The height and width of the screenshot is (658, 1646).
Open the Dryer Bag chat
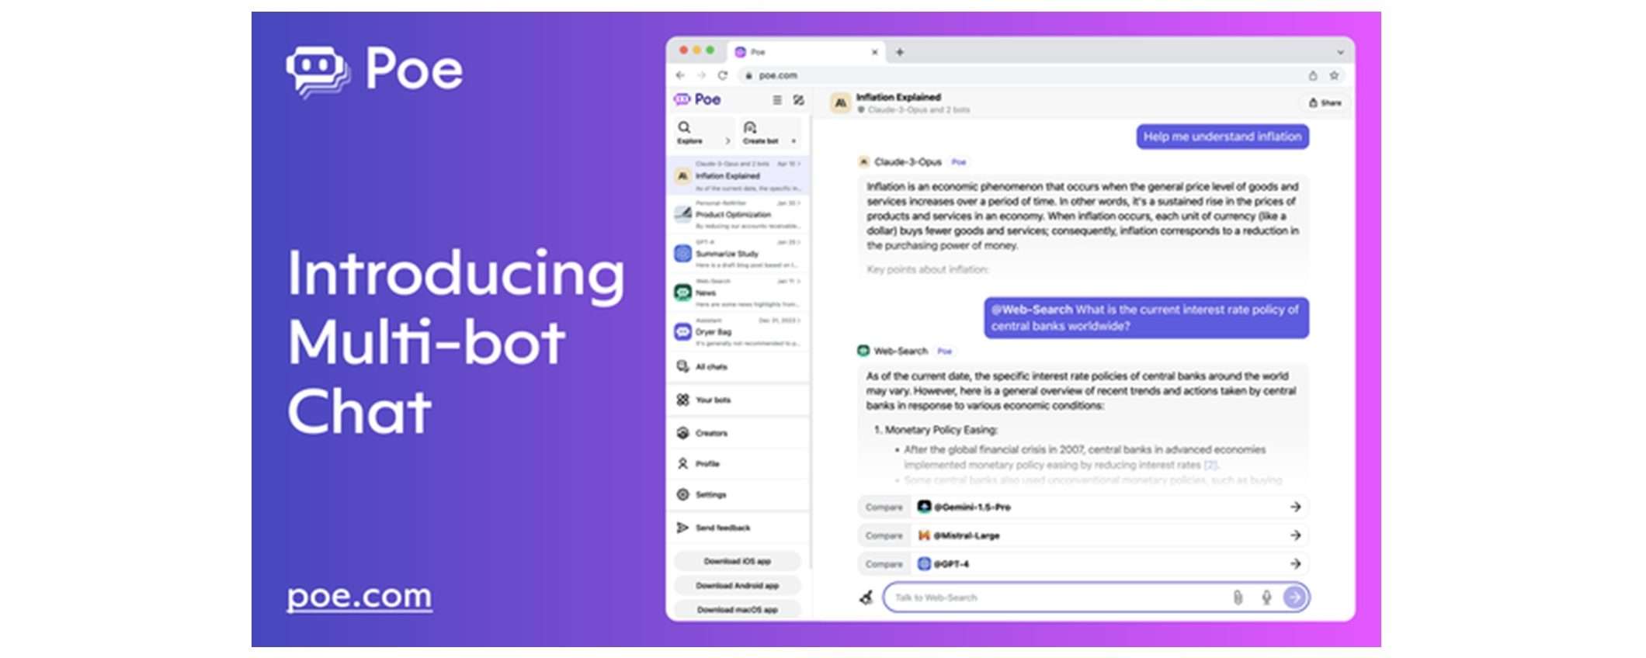[x=738, y=332]
